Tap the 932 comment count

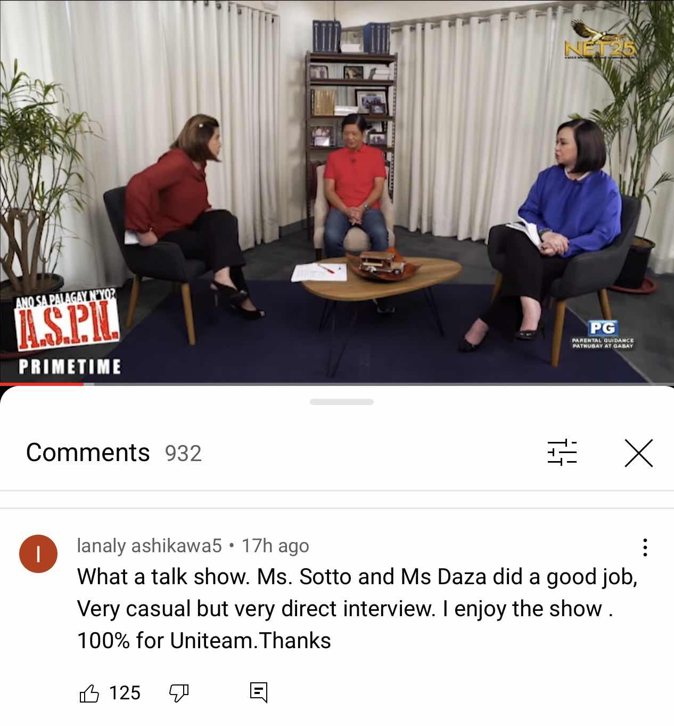tap(183, 454)
